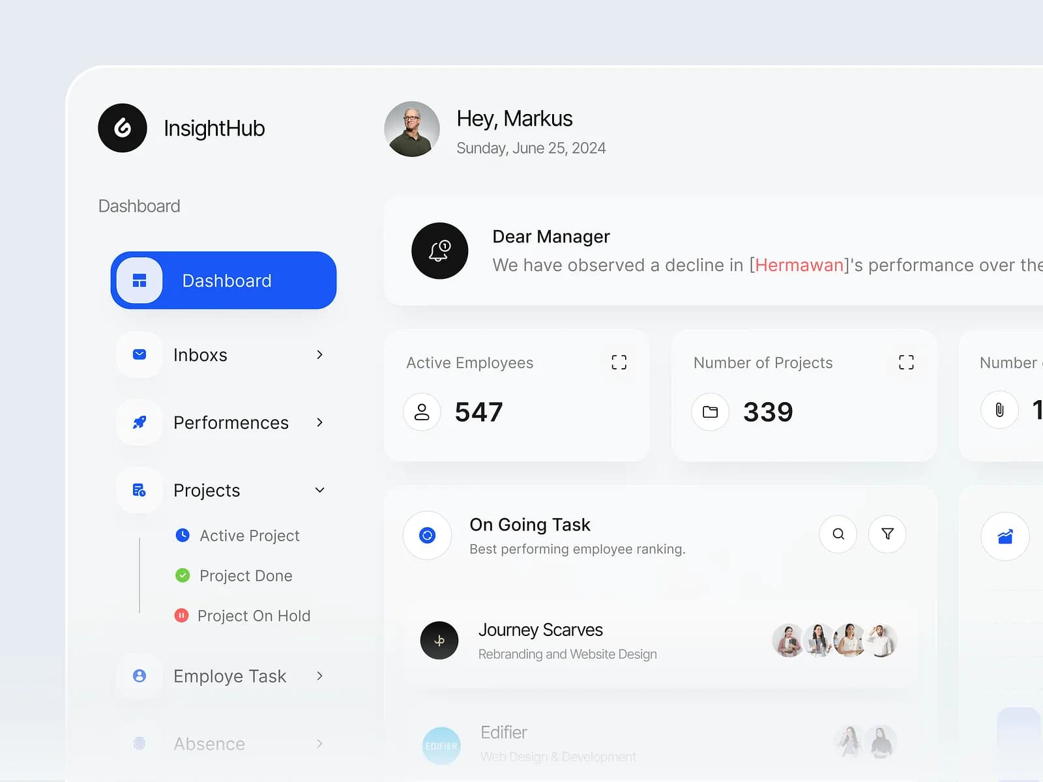Image resolution: width=1043 pixels, height=782 pixels.
Task: Click the Project On Hold pause icon
Action: [x=181, y=615]
